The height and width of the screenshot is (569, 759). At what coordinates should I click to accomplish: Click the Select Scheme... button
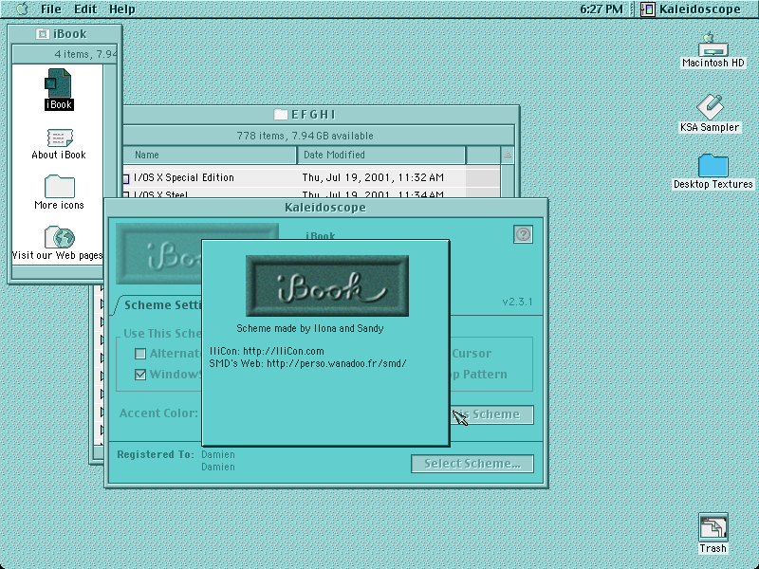pyautogui.click(x=472, y=464)
